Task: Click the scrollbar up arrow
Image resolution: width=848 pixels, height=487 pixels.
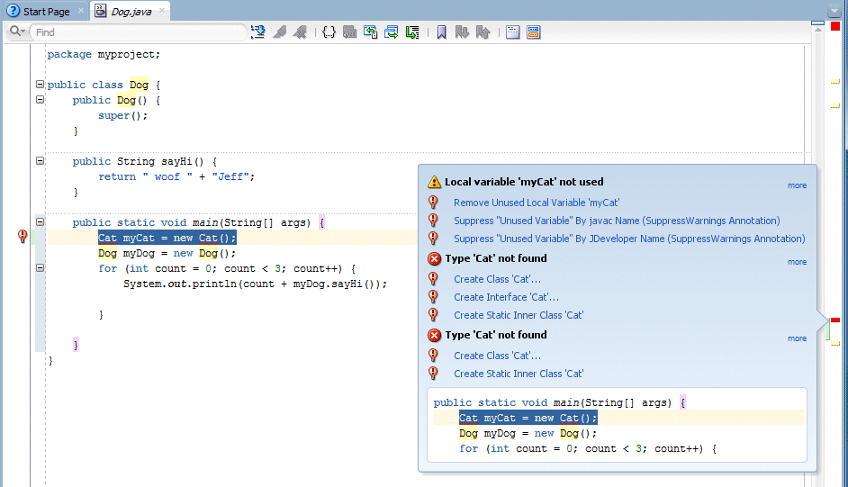Action: (x=817, y=29)
